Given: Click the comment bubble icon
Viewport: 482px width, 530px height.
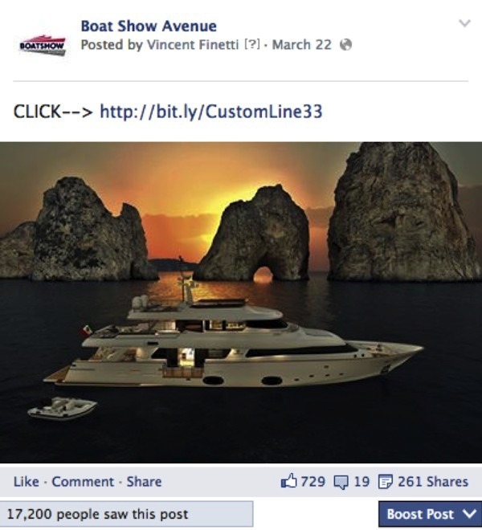Looking at the screenshot, I should pos(341,482).
